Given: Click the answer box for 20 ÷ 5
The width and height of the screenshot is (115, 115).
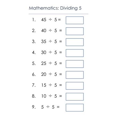Looking at the screenshot, I should 75,75.
